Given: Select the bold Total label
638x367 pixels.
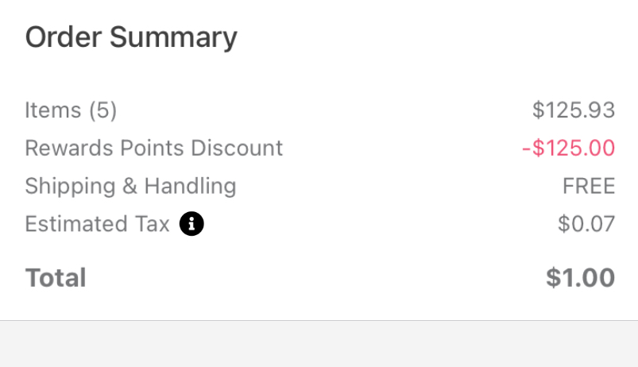Looking at the screenshot, I should (56, 278).
